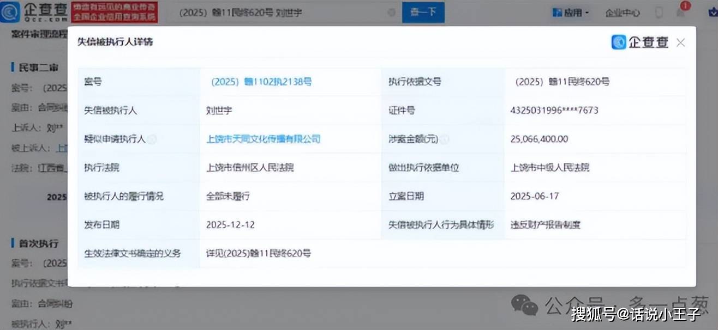
Task: Click the 应用 grid icon in header
Action: (558, 13)
